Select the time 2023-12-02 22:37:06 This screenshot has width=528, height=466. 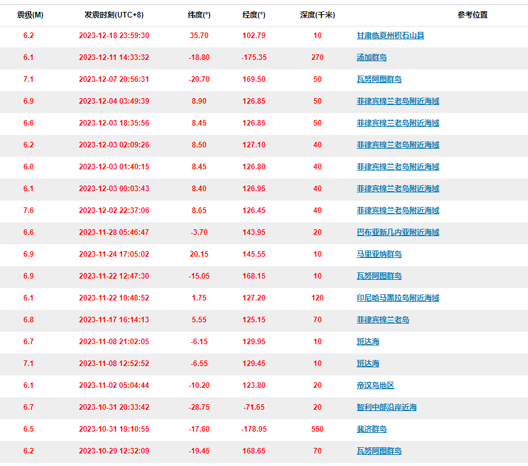pyautogui.click(x=114, y=211)
